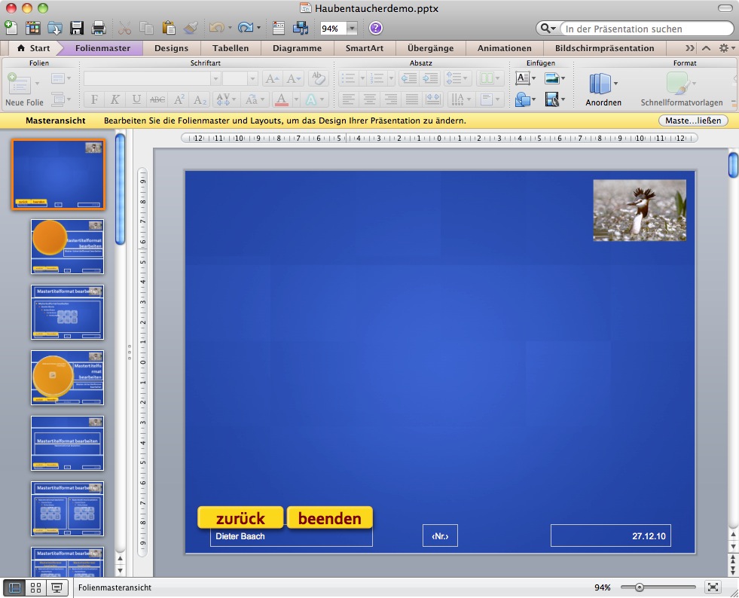Open the purple Help icon
Viewport: 739px width, 598px height.
click(375, 29)
